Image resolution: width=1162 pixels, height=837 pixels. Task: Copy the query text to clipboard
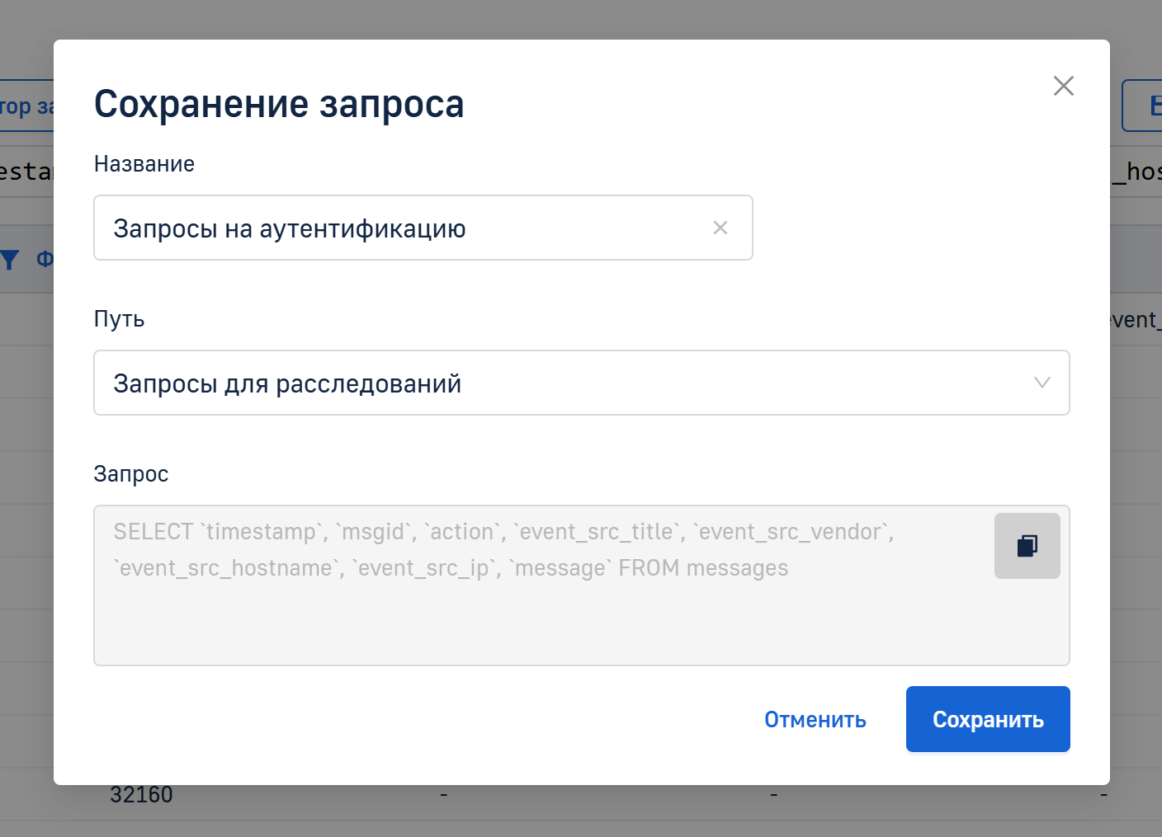[1027, 546]
